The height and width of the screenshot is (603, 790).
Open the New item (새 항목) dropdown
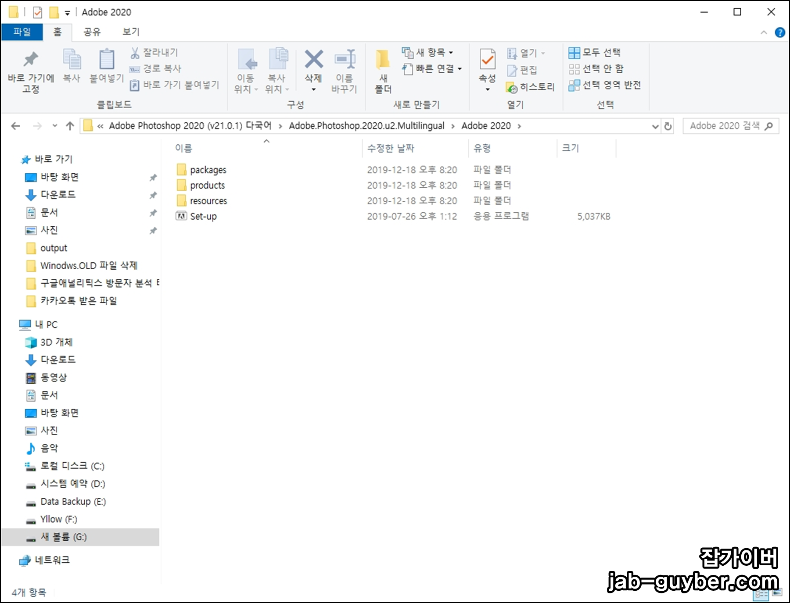(x=427, y=53)
